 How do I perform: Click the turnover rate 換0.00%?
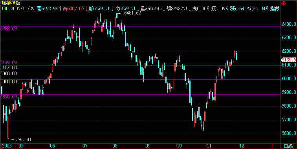(201, 9)
